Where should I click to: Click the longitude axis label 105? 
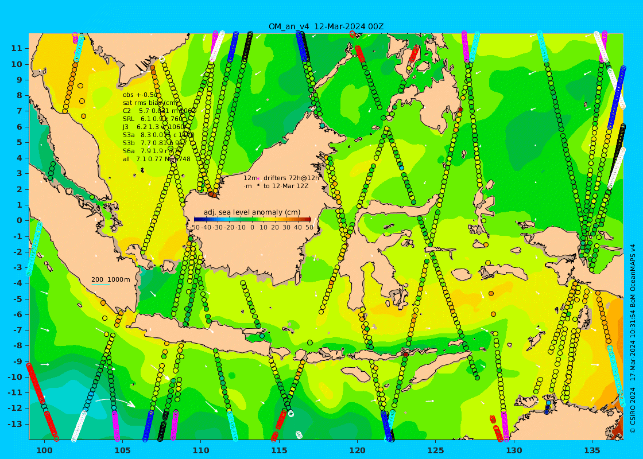[123, 450]
